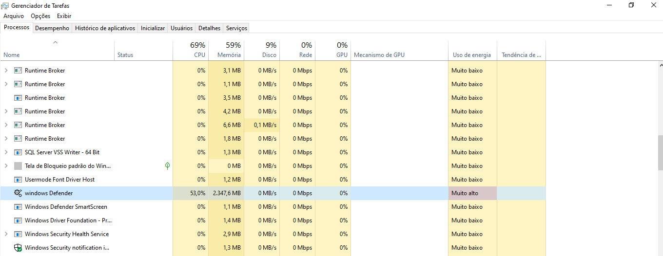Expand the Tela de Bloqueio padrão row
663x256 pixels.
tap(6, 166)
